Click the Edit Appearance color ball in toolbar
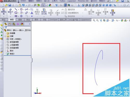Viewport: 130px width, 97px height. pyautogui.click(x=50, y=5)
